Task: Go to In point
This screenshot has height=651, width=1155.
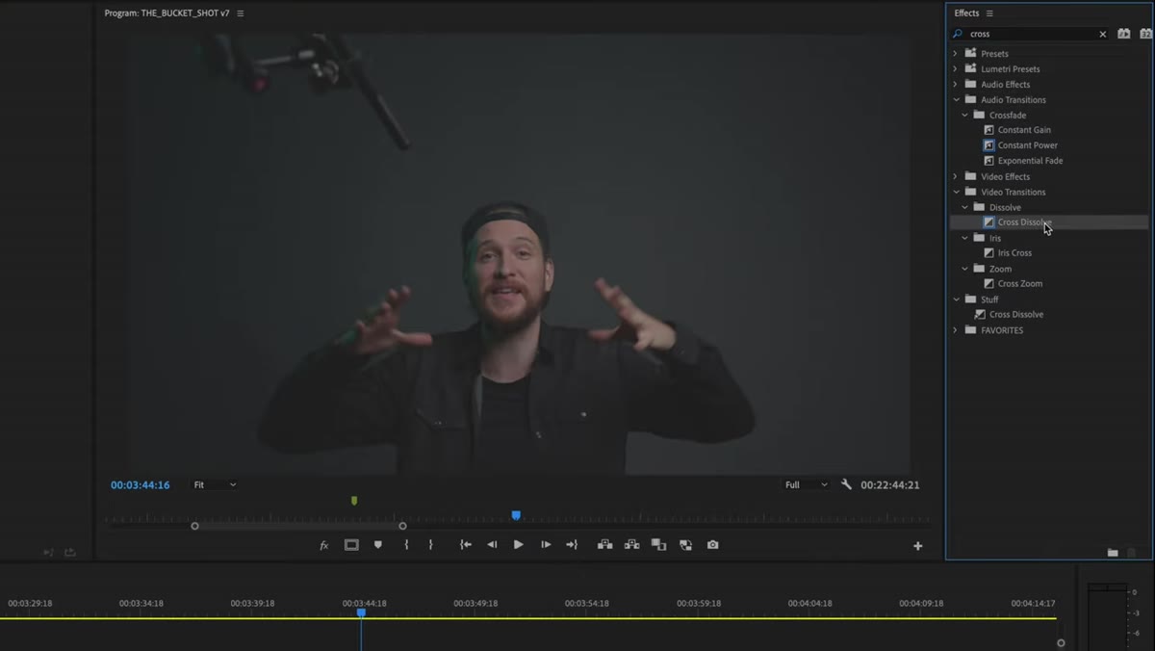Action: pyautogui.click(x=466, y=545)
